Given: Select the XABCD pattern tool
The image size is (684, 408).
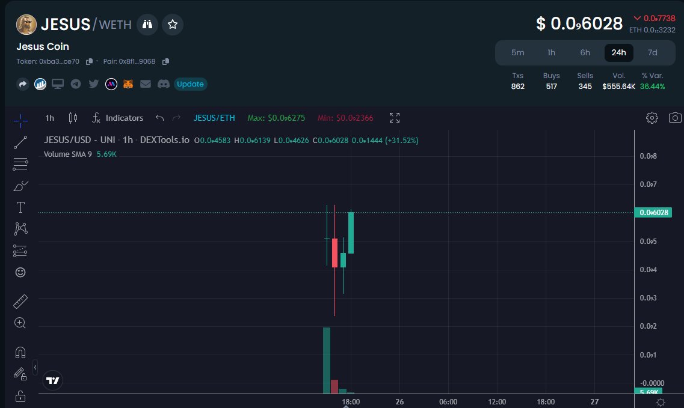Looking at the screenshot, I should pyautogui.click(x=20, y=228).
